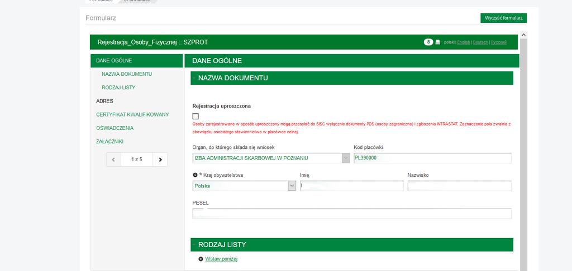
Task: Open the Kraj obywatelstwa dropdown arrow
Action: (x=292, y=186)
